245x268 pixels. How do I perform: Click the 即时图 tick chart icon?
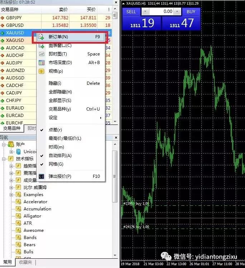click(41, 54)
